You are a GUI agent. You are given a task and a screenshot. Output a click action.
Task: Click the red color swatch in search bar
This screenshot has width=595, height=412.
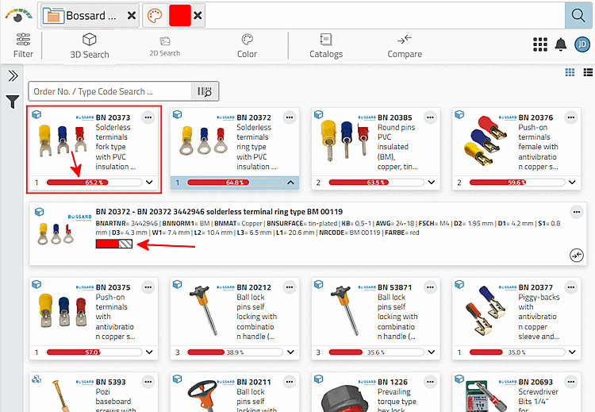[180, 16]
